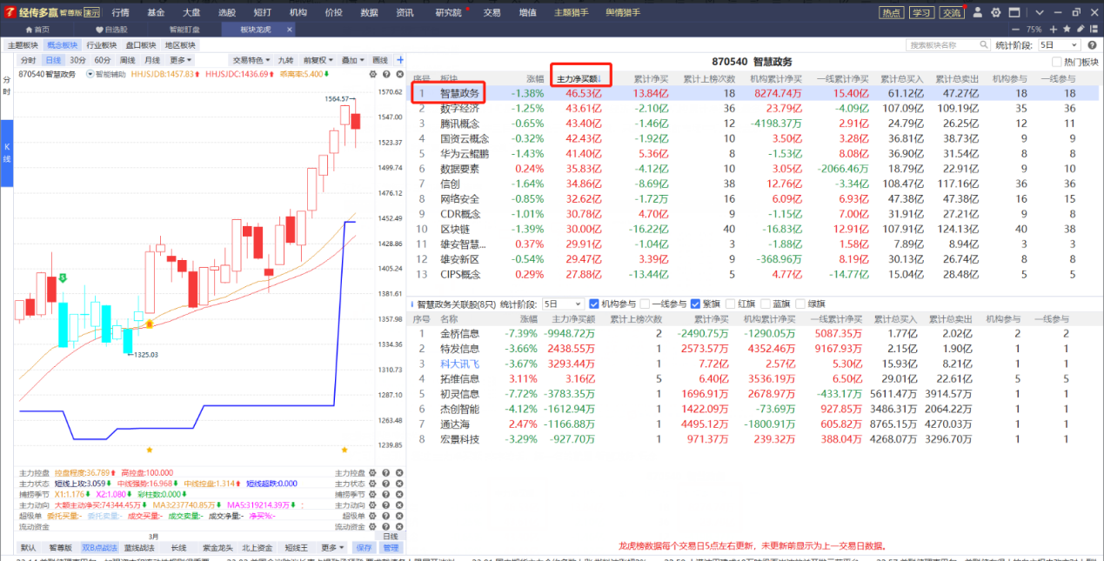Uncheck the 机构参与 filter checkbox
Screen dimensions: 1104x561
click(x=594, y=304)
